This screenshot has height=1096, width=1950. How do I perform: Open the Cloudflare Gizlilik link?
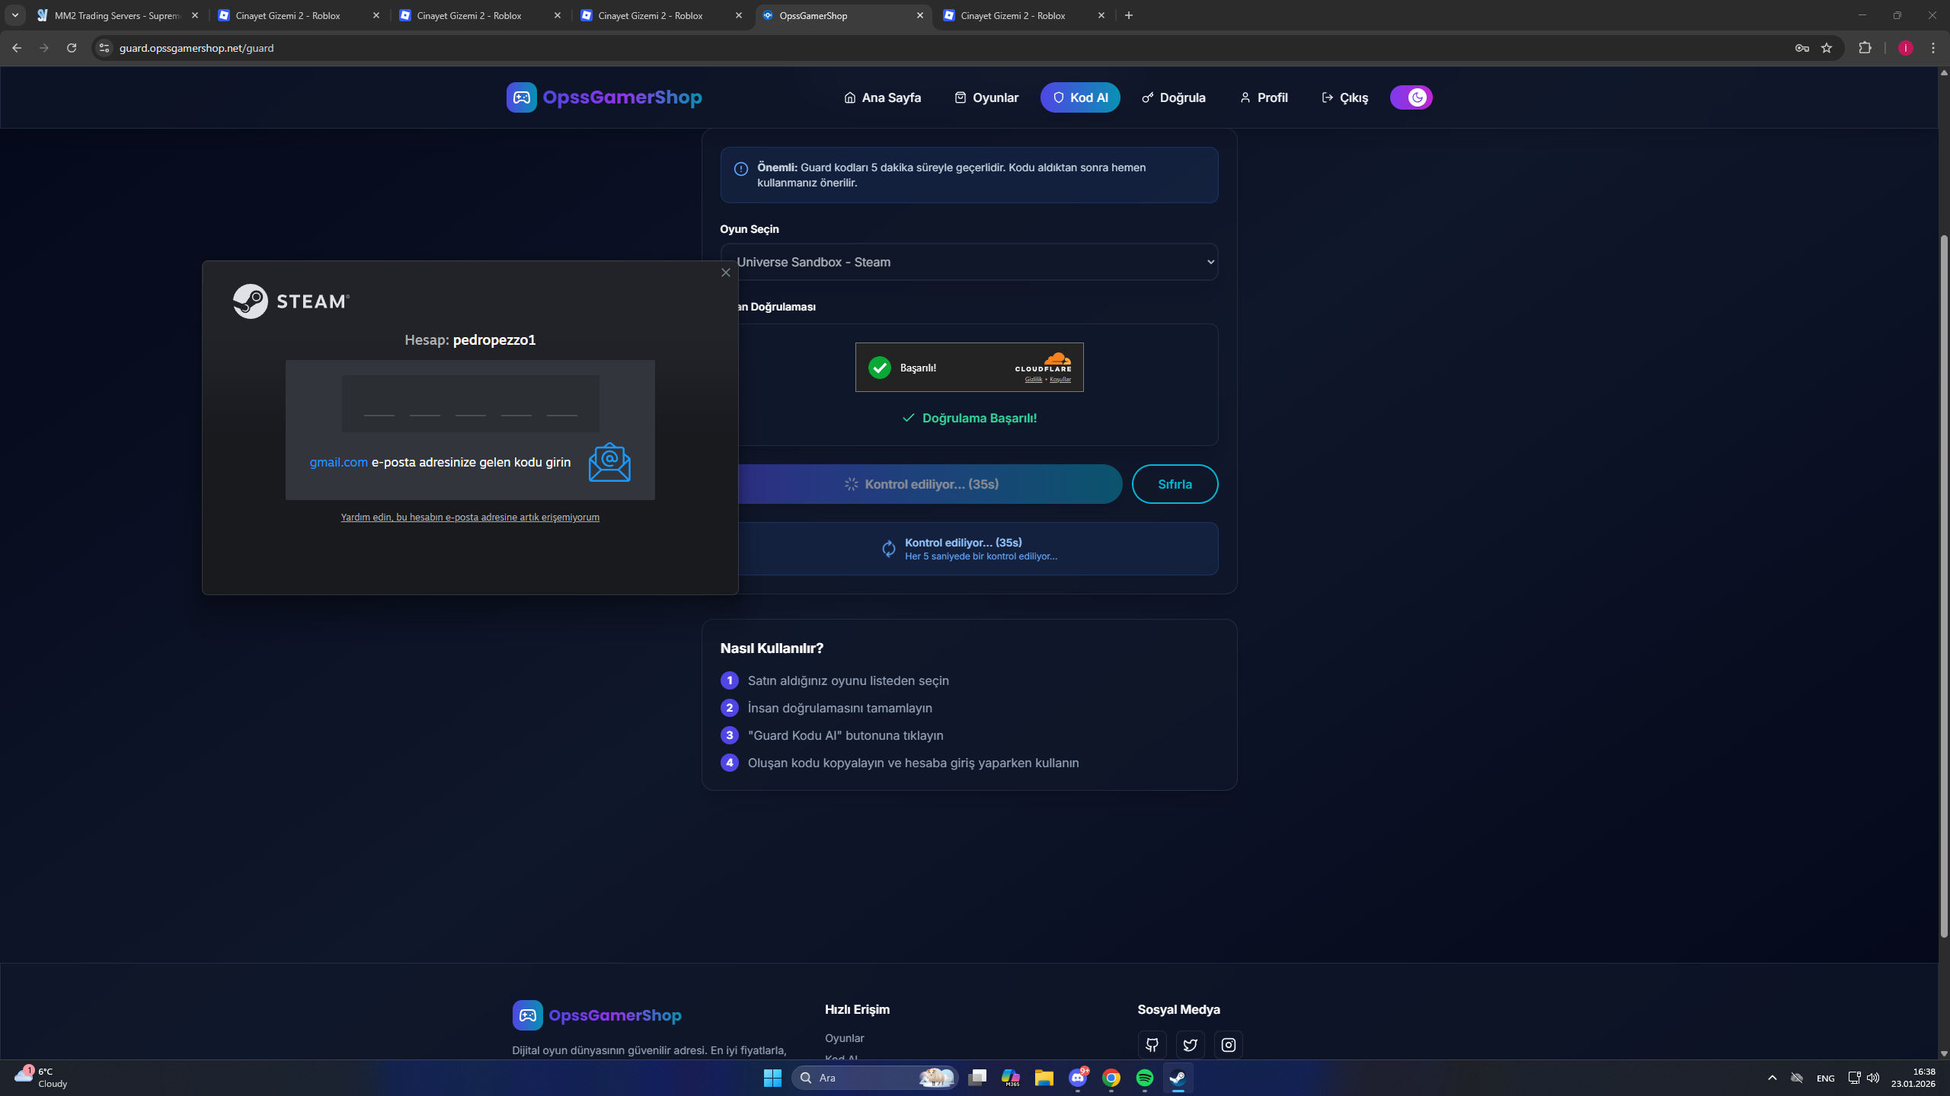point(1033,379)
